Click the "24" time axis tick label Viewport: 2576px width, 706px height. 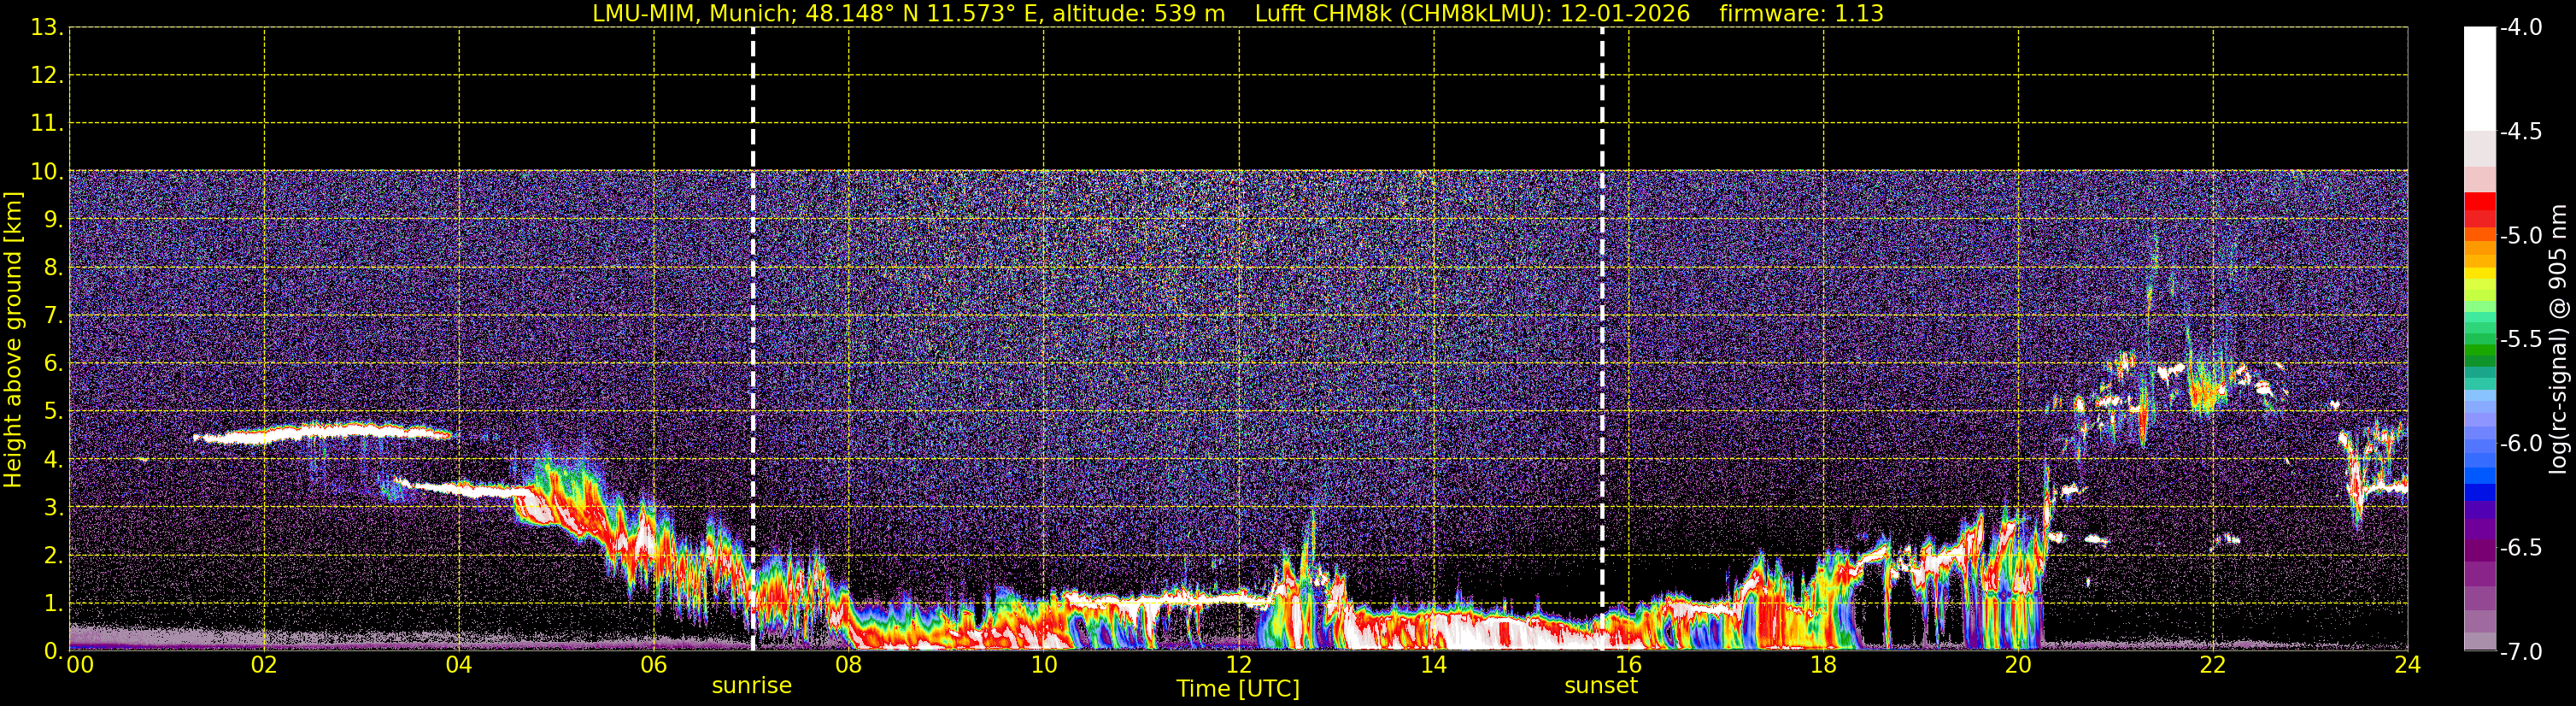2408,665
